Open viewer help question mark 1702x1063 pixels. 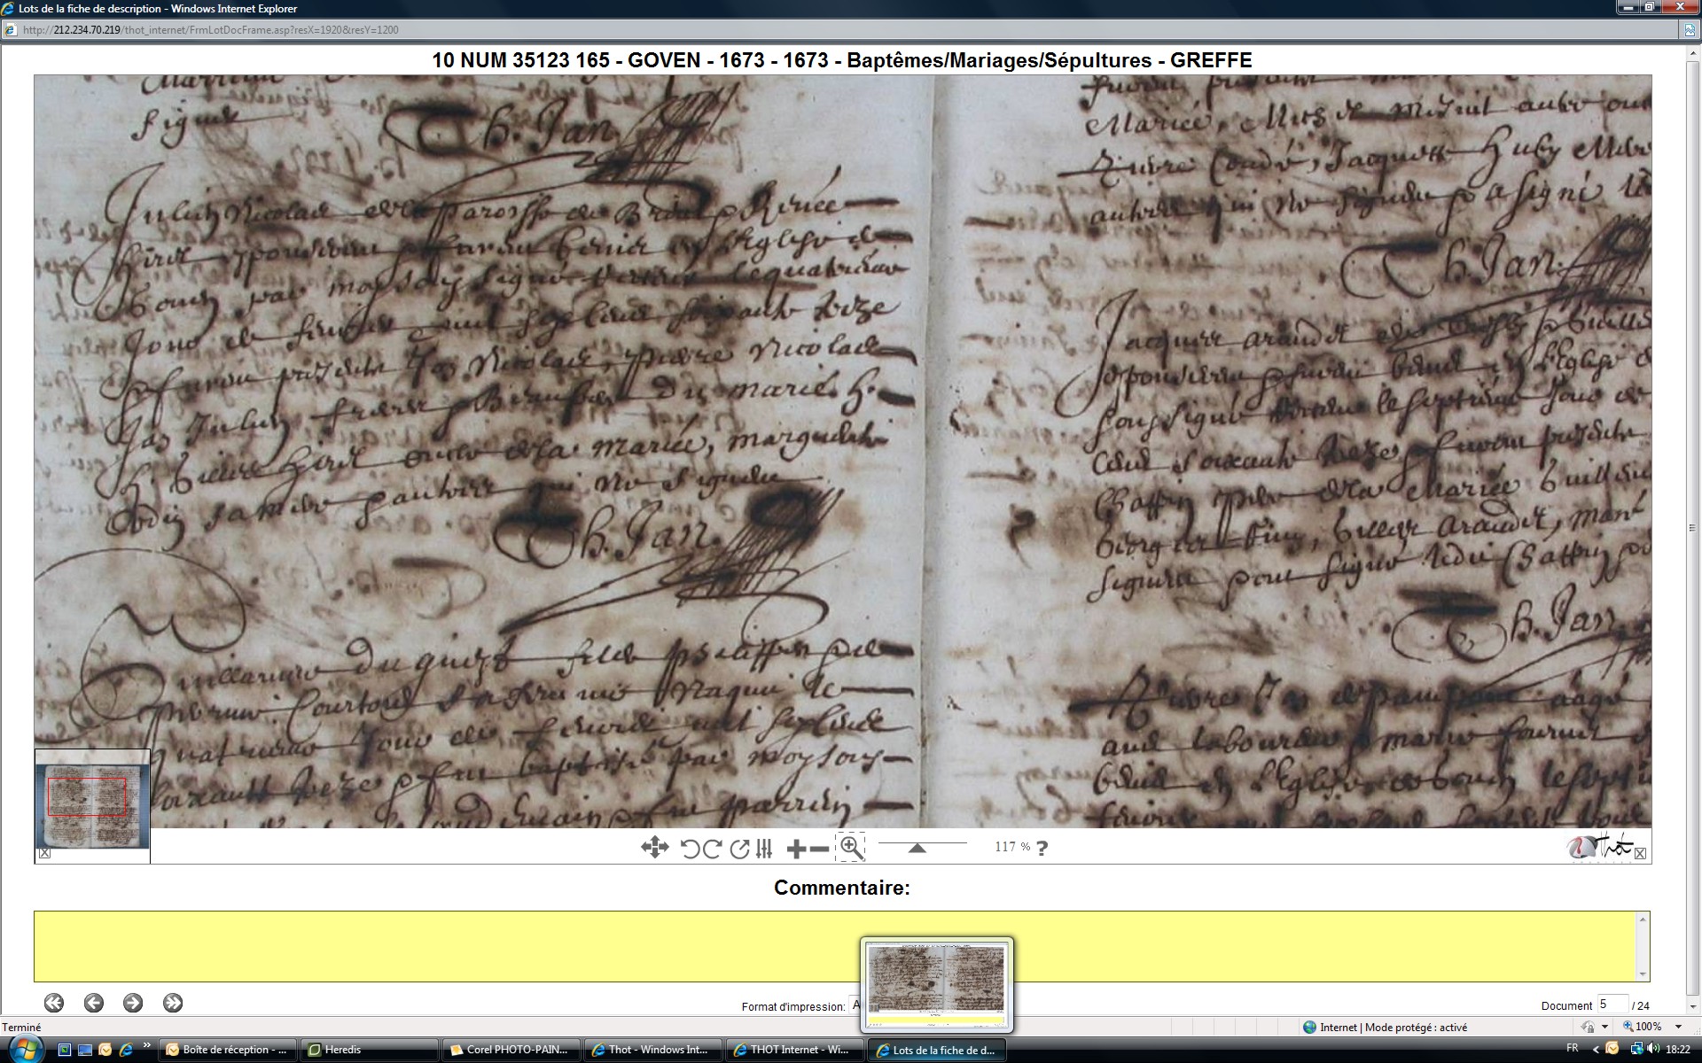click(x=1042, y=848)
